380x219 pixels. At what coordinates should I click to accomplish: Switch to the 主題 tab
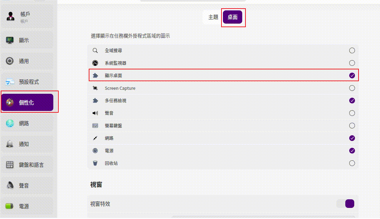[x=213, y=17]
